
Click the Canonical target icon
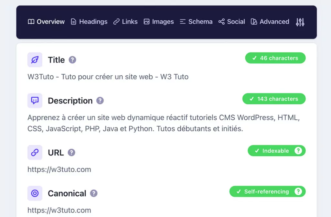(35, 193)
